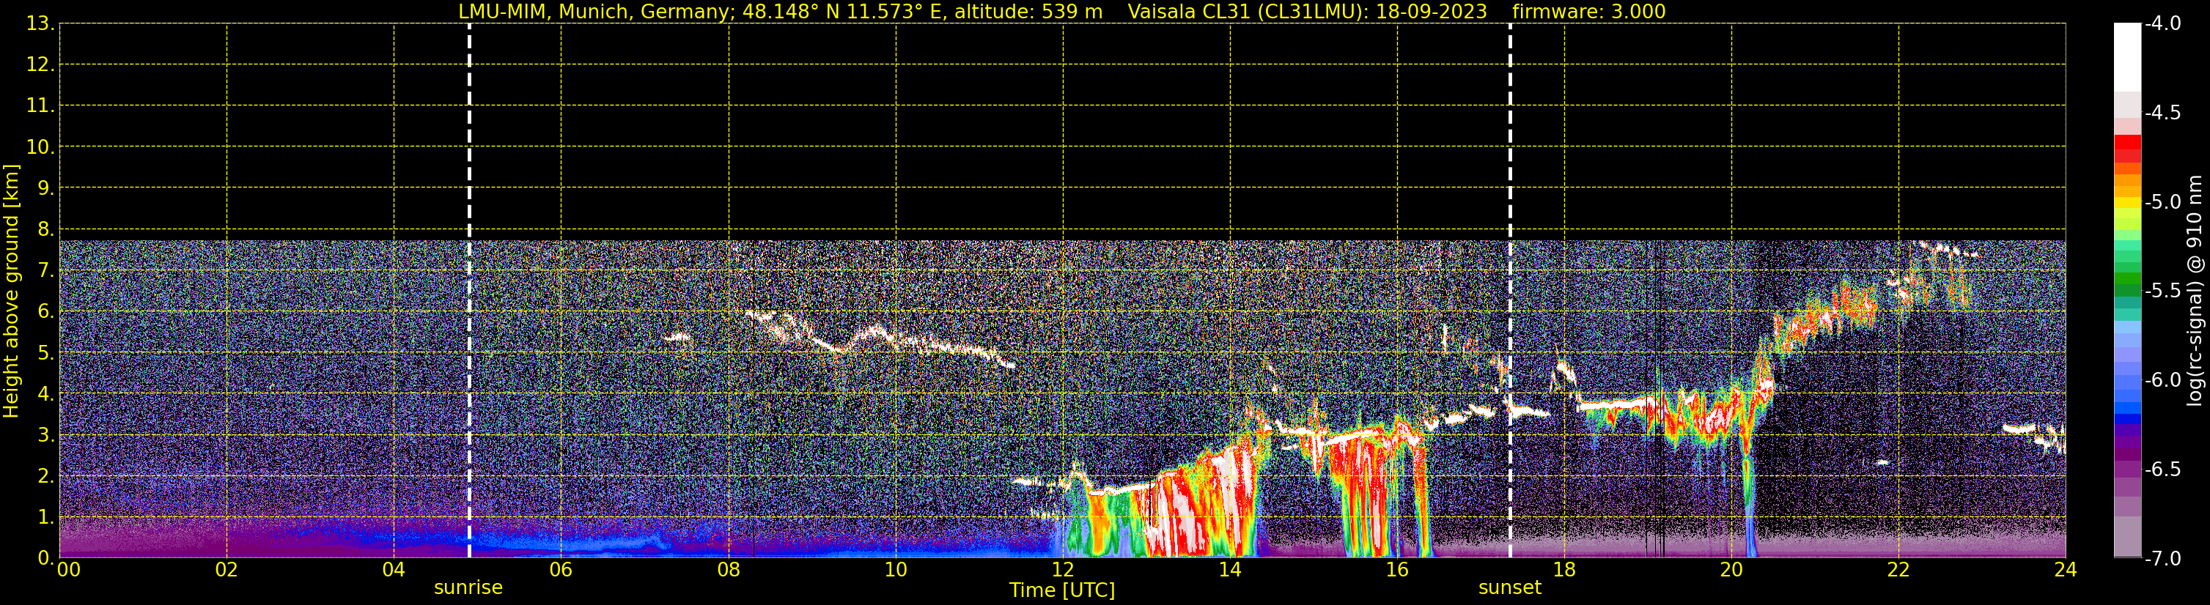The image size is (2210, 605).
Task: Click the 12 tick label on time axis
Action: (1062, 570)
